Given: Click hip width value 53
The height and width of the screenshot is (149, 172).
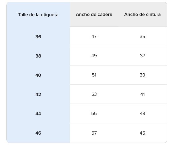Looking at the screenshot, I should pyautogui.click(x=94, y=94).
